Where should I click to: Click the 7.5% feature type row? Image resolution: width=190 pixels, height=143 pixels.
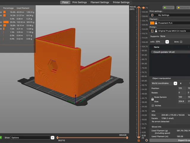click(17, 29)
